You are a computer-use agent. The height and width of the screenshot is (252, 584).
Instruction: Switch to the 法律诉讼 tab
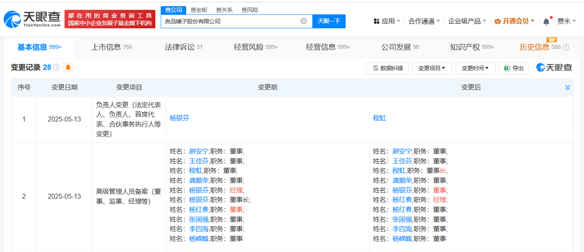pyautogui.click(x=183, y=47)
